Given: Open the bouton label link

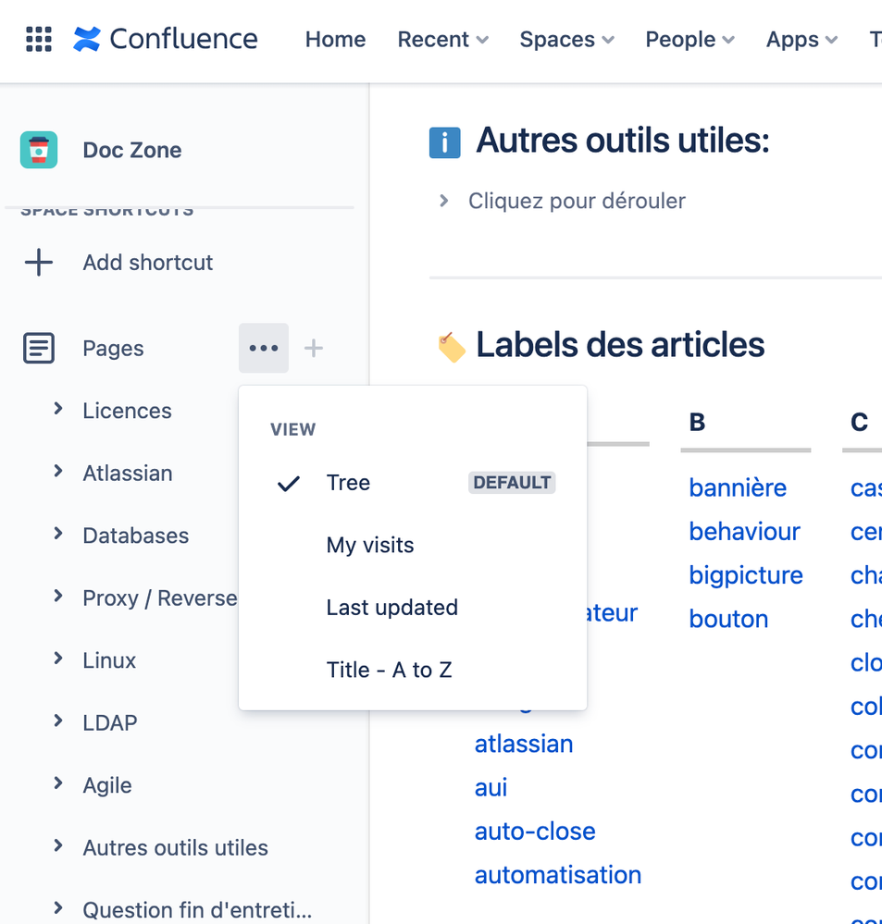Looking at the screenshot, I should point(728,619).
